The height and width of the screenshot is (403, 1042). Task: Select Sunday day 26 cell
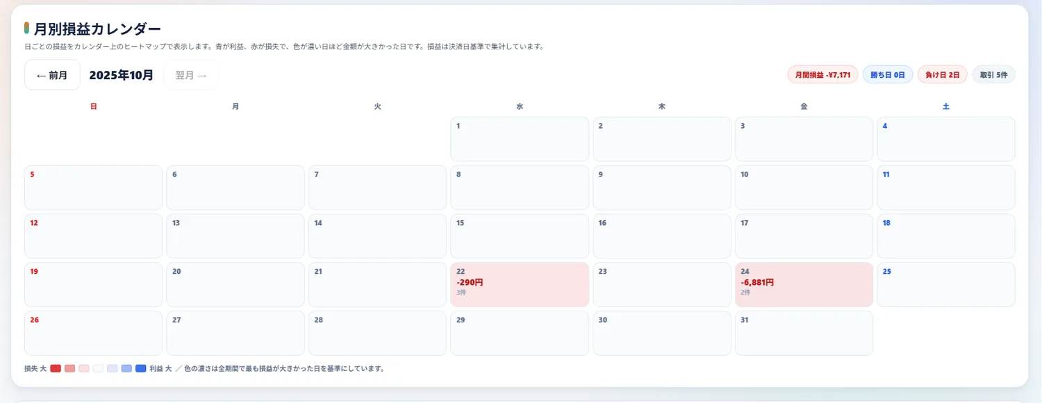coord(93,334)
